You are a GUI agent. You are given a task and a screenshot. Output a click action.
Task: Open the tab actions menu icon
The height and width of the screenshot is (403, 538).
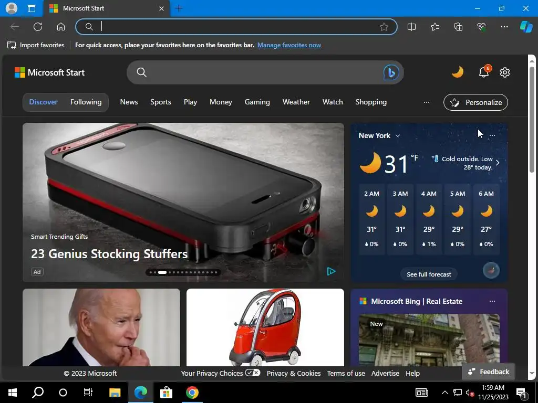coord(32,8)
